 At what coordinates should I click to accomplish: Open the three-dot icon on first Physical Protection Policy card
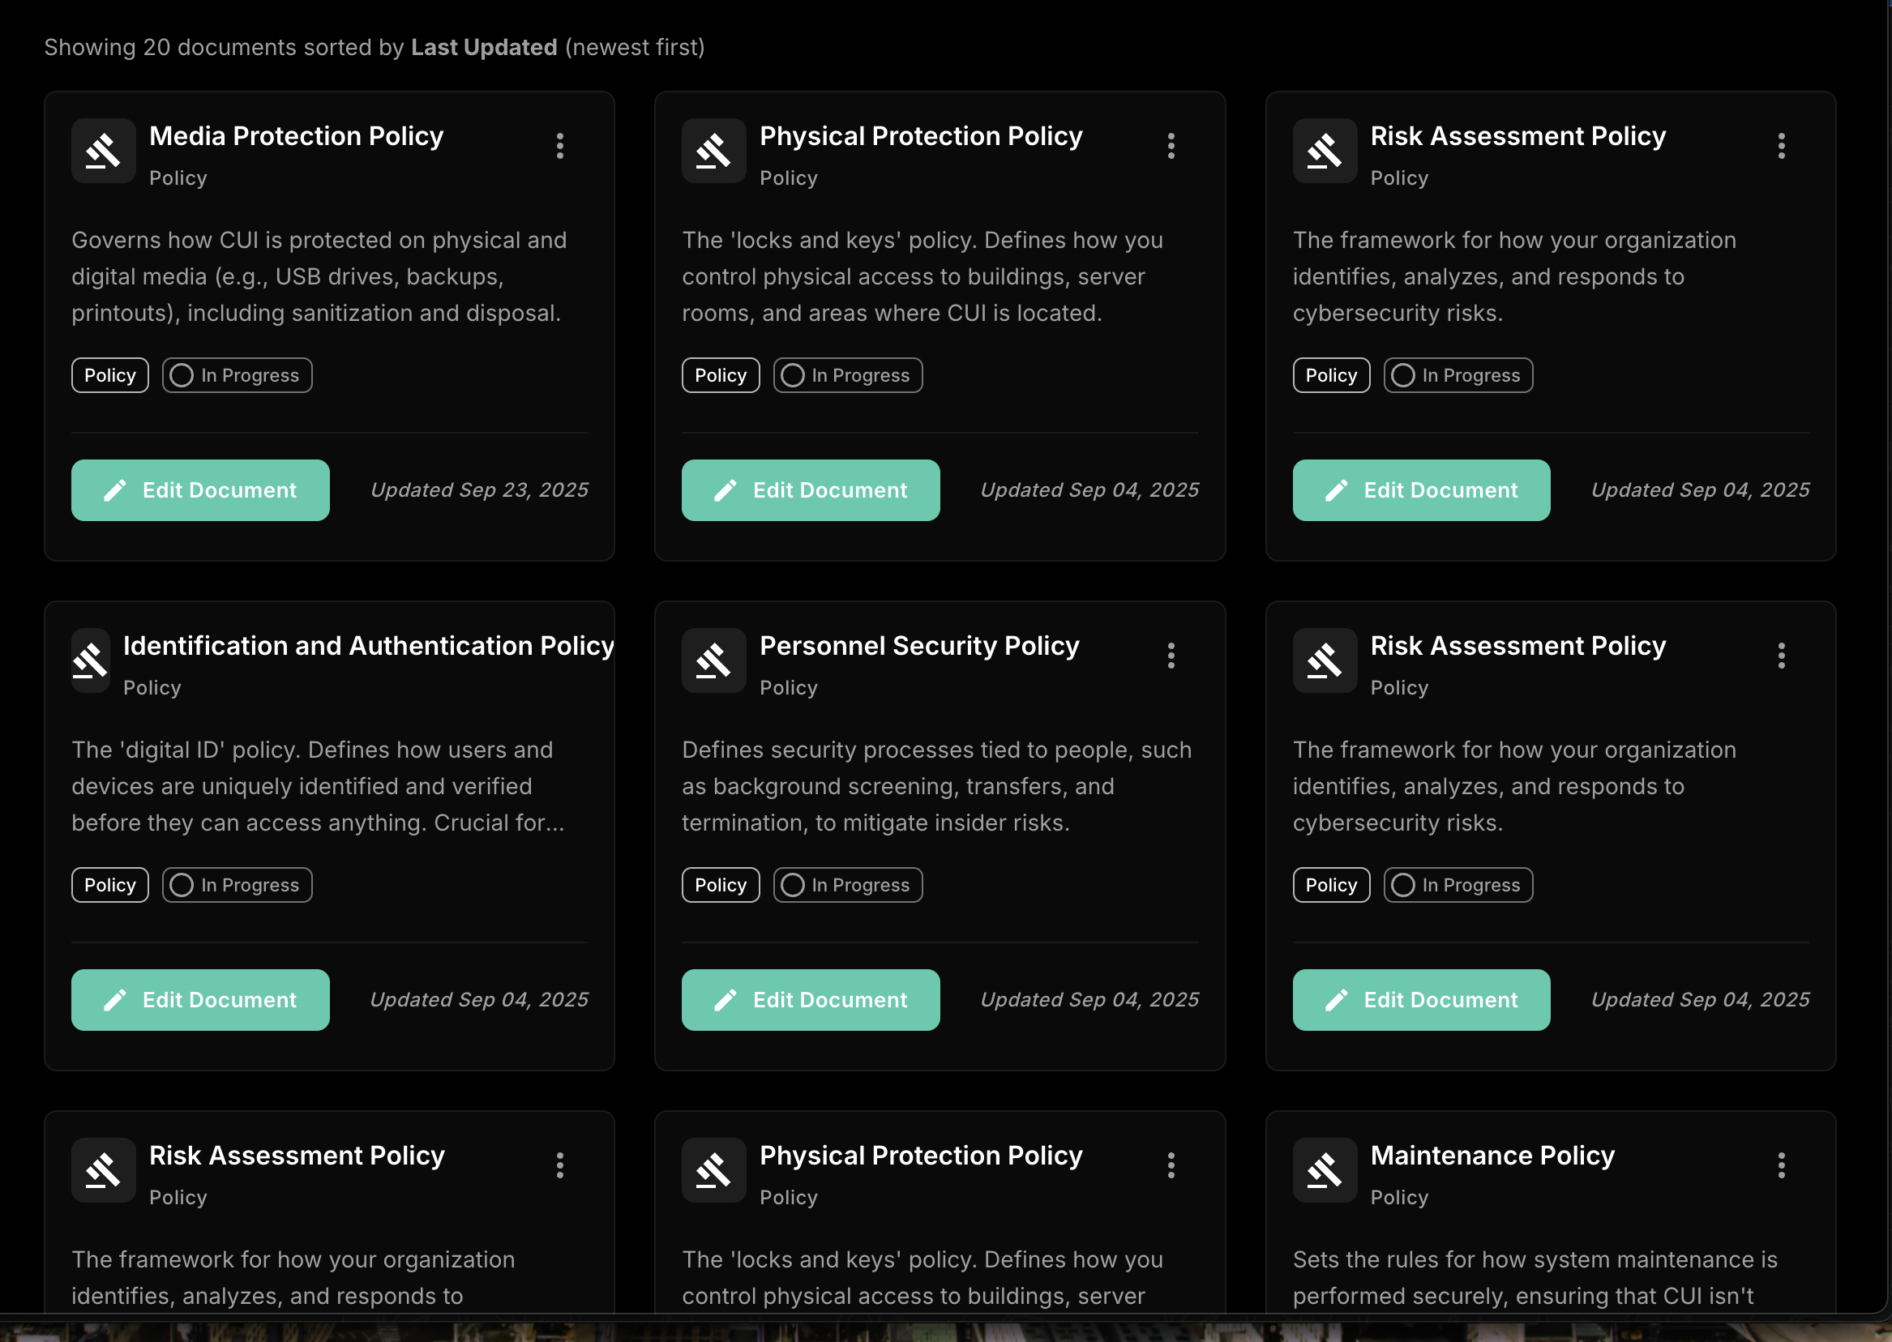pyautogui.click(x=1171, y=146)
